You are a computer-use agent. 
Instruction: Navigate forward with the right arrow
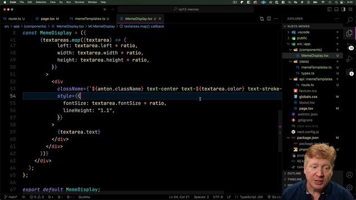coord(112,9)
